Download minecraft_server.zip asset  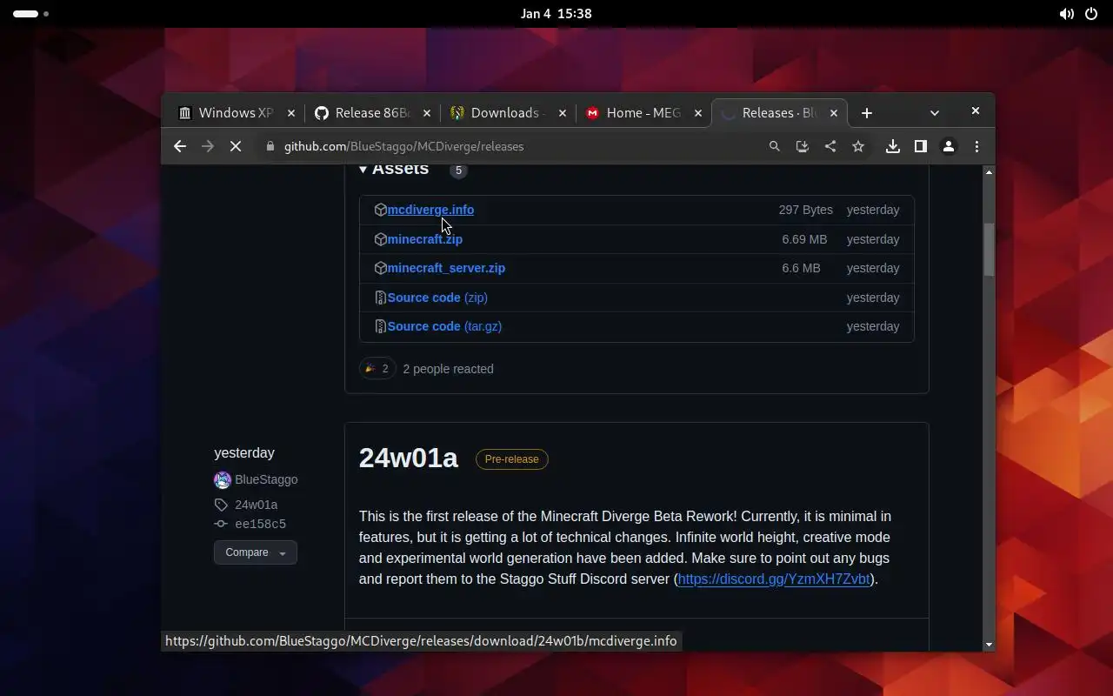[x=446, y=268]
